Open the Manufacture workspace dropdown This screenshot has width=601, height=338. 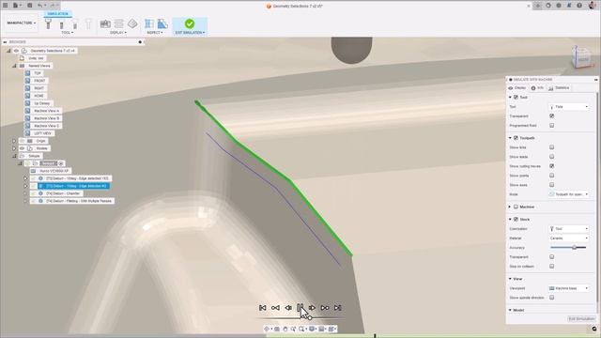(x=22, y=23)
